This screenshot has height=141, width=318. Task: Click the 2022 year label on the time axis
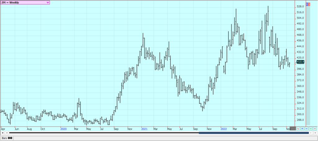pos(224,129)
